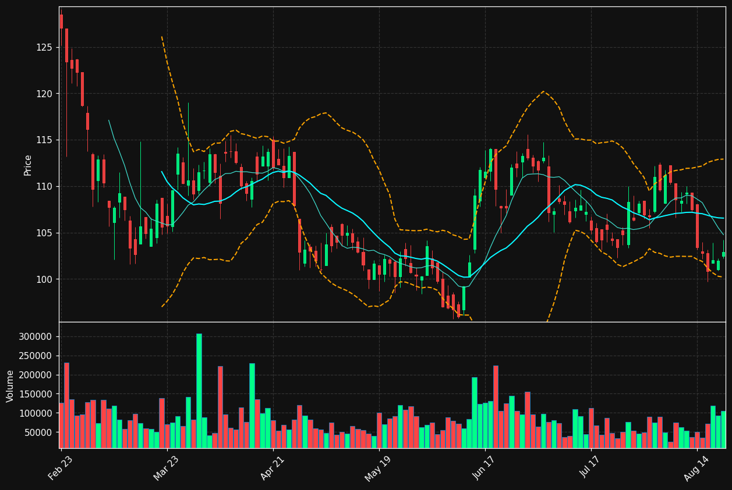This screenshot has height=490, width=732.
Task: Select the 300000 volume tick label
Action: (36, 336)
